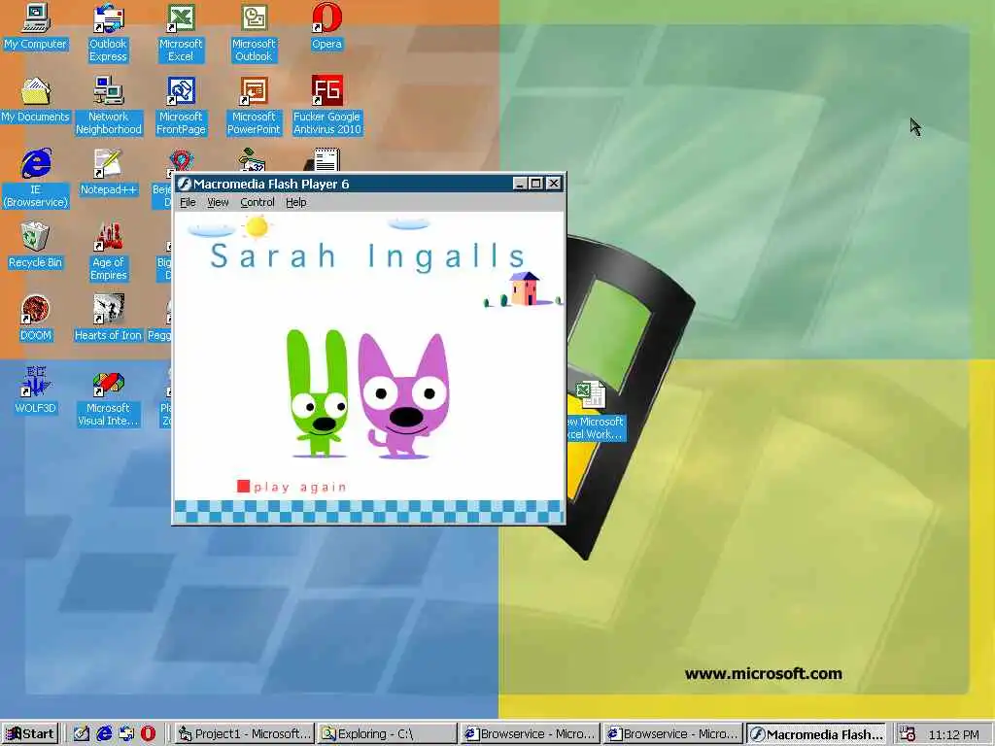The width and height of the screenshot is (995, 746).
Task: Click the small pink house in the animation
Action: pyautogui.click(x=524, y=289)
